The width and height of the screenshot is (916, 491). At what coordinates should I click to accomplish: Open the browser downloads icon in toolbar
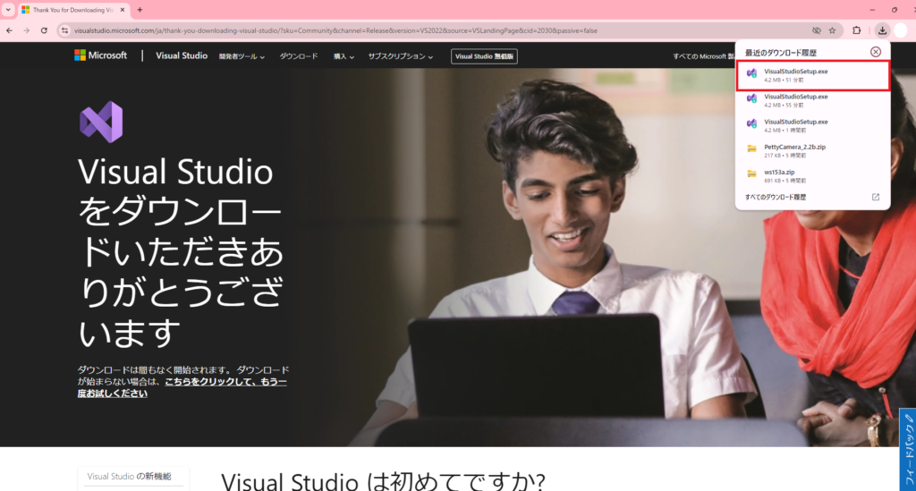pyautogui.click(x=883, y=30)
